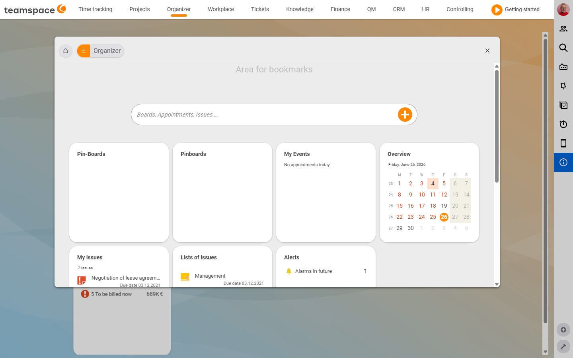Open the Controlling menu
The width and height of the screenshot is (573, 358).
[x=460, y=9]
